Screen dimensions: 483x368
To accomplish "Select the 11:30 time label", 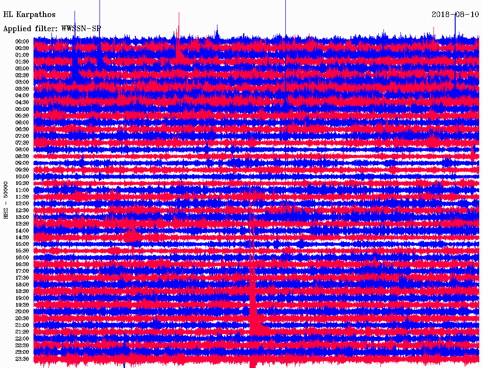I will [x=22, y=197].
